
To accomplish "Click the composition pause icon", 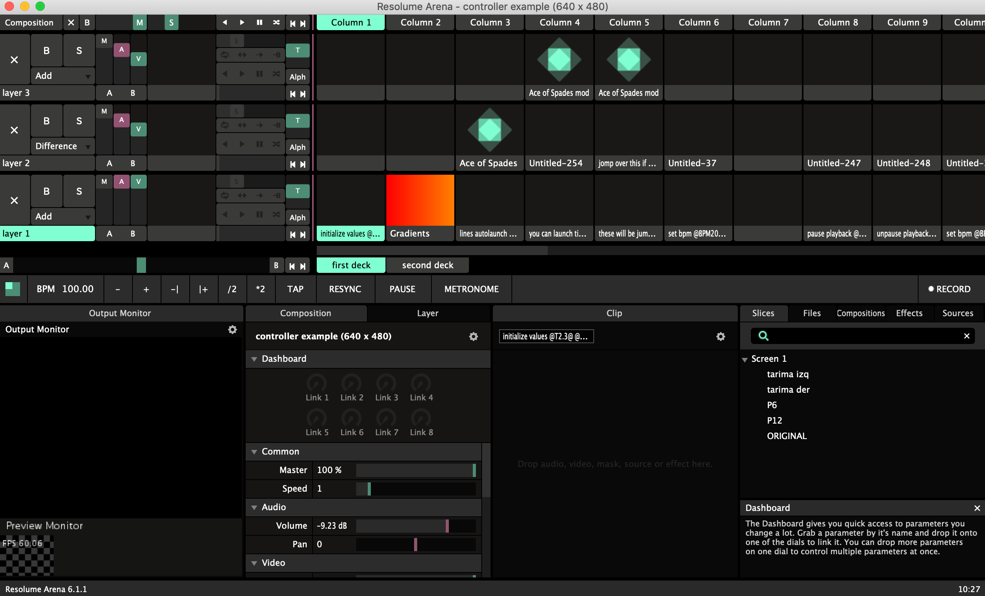I will 260,22.
